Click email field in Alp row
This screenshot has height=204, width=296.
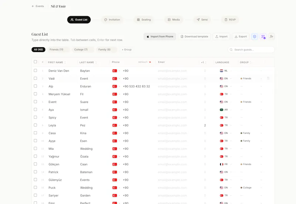point(172,86)
